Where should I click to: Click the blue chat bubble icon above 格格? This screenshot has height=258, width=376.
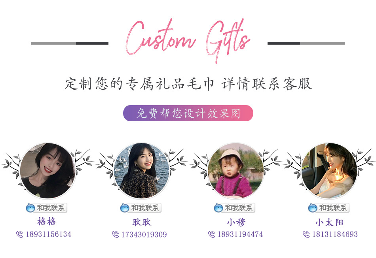click(30, 208)
